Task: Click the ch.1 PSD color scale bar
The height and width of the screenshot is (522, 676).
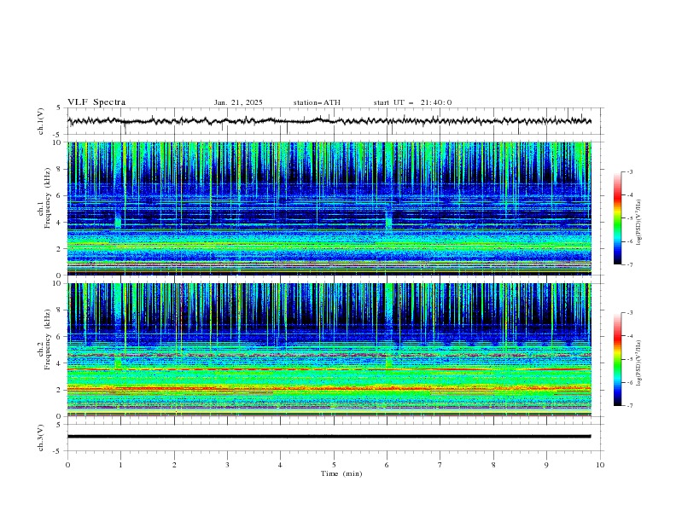Action: (617, 218)
